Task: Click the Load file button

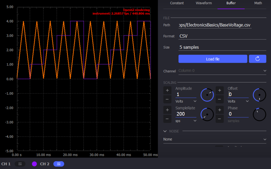Action: pyautogui.click(x=213, y=59)
